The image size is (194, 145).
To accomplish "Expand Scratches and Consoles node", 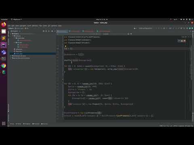I will 11,58.
